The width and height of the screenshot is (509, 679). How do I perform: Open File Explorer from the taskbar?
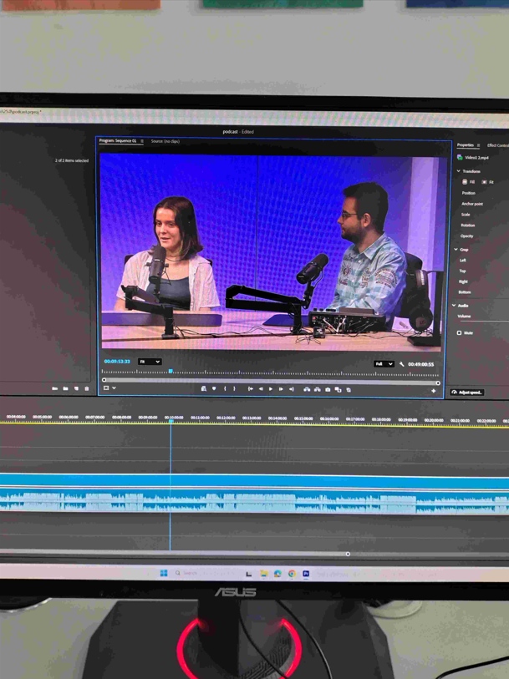[x=263, y=574]
